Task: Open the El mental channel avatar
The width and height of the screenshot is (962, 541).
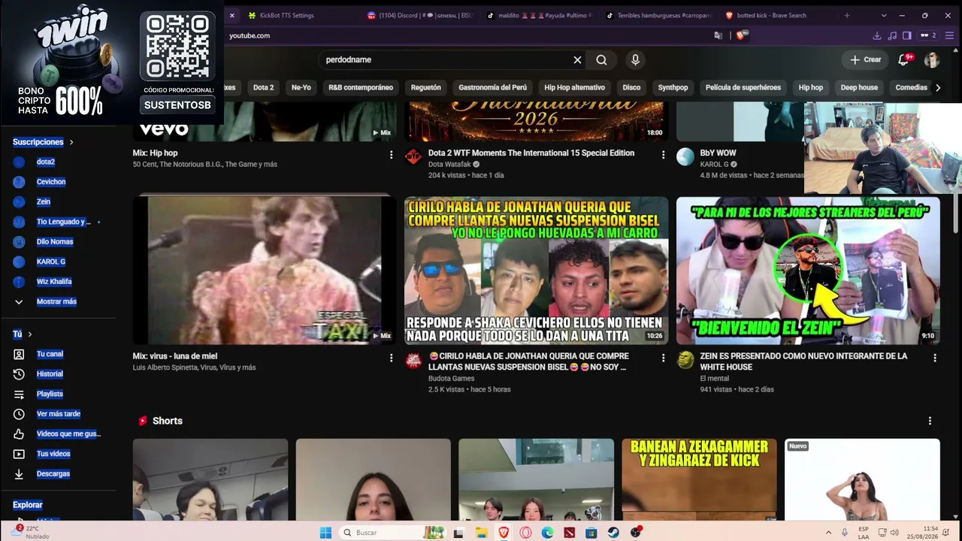Action: (685, 360)
